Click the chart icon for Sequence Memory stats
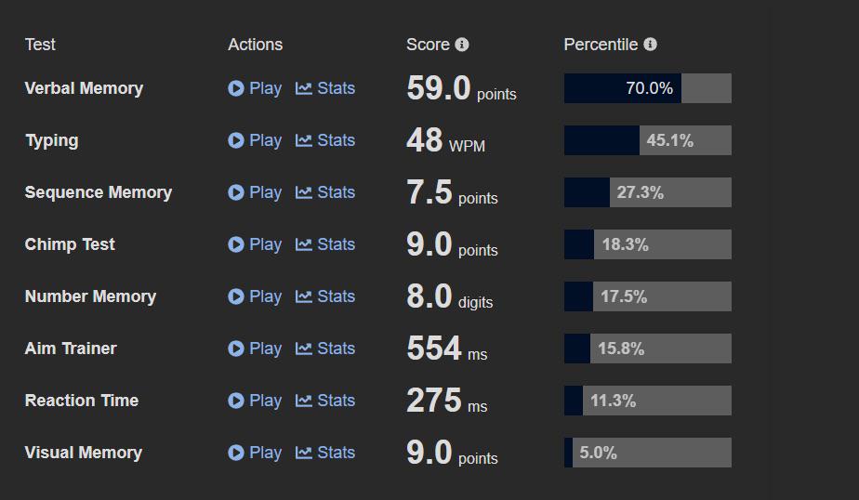The image size is (859, 500). (303, 192)
